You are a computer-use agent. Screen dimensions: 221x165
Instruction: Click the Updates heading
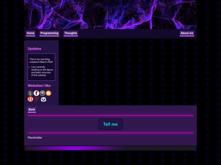click(34, 49)
